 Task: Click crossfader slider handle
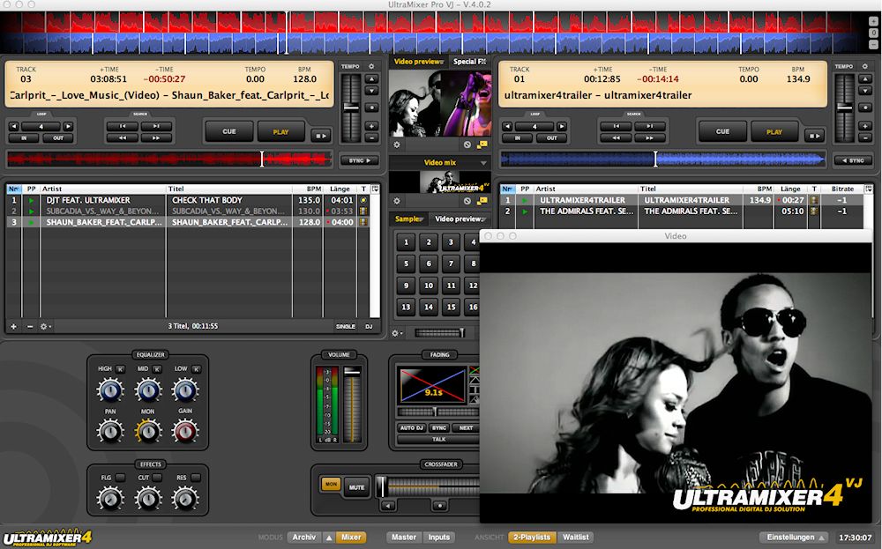coord(382,486)
